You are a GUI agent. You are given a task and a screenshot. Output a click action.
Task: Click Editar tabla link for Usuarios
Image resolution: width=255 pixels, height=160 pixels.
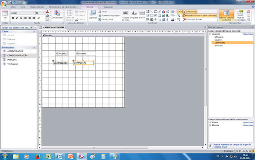[x=248, y=34]
